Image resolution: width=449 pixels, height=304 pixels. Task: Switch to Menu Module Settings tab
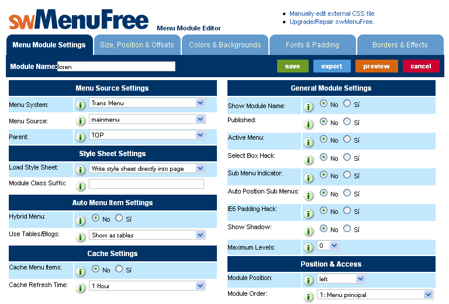(49, 45)
